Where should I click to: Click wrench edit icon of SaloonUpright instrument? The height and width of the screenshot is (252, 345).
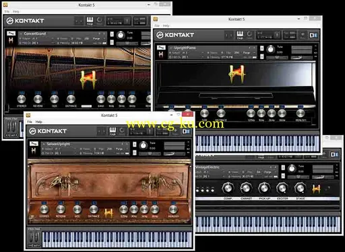pos(34,144)
